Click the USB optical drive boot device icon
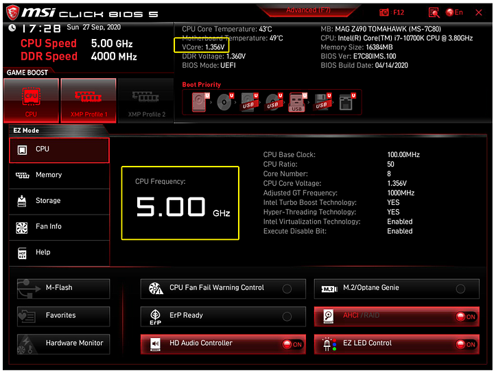 point(274,102)
